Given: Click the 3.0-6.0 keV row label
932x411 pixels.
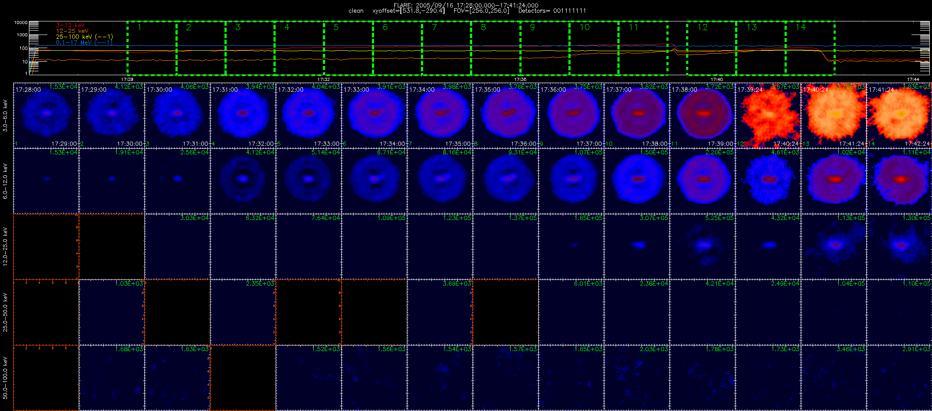Looking at the screenshot, I should (5, 115).
